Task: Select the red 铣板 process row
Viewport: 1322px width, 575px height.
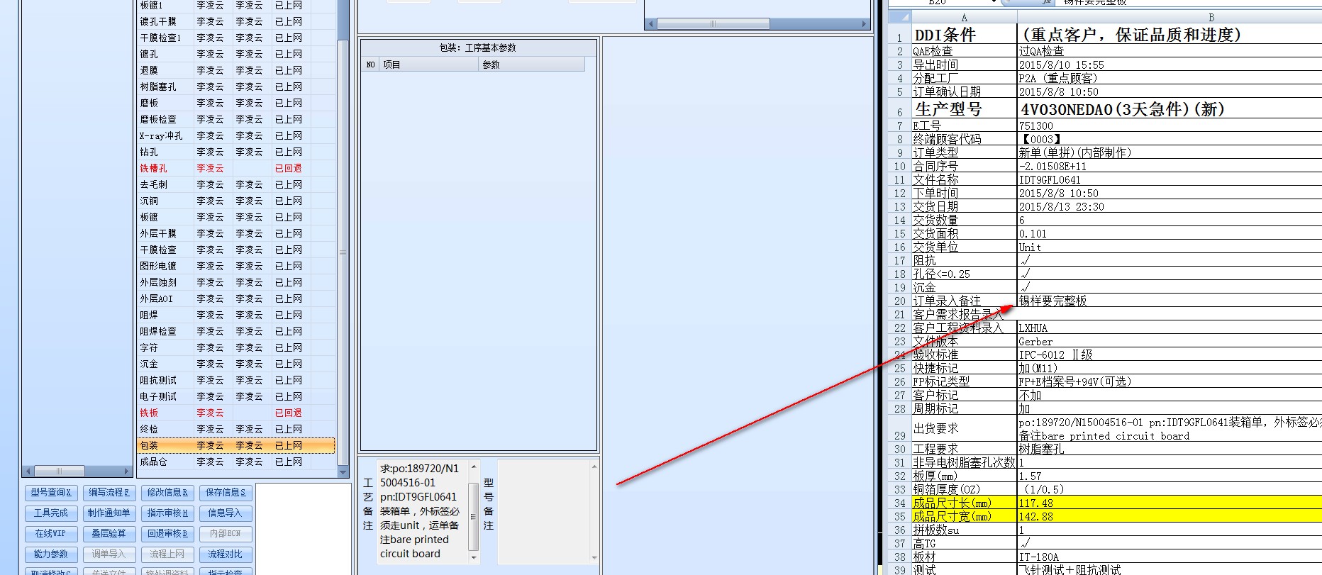Action: click(x=235, y=413)
